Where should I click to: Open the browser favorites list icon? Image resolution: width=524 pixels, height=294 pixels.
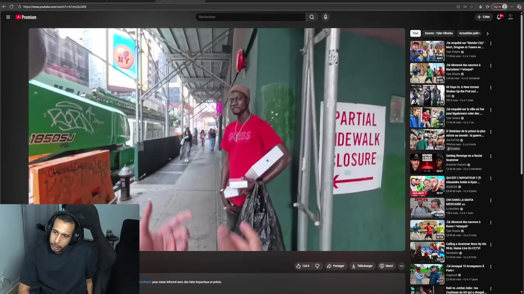[488, 7]
